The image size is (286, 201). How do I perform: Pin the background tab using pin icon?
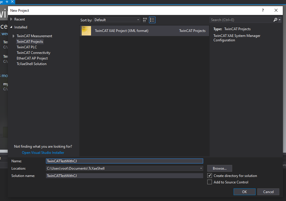tap(7, 2)
